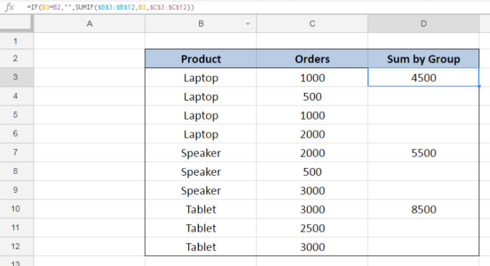Click Speaker cell in row 8

coord(200,171)
